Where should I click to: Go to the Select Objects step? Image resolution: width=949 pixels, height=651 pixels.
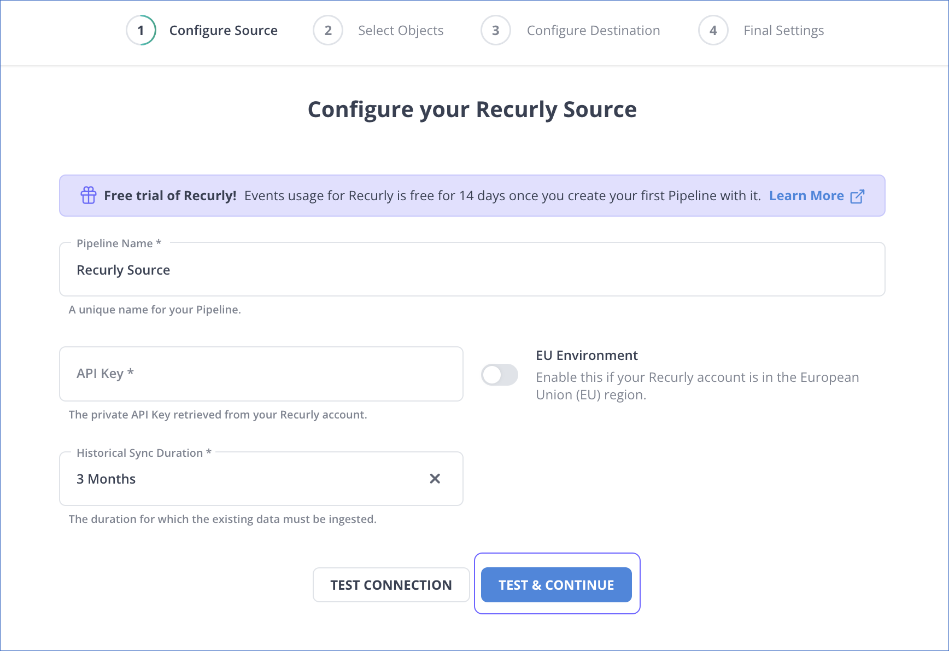(401, 31)
